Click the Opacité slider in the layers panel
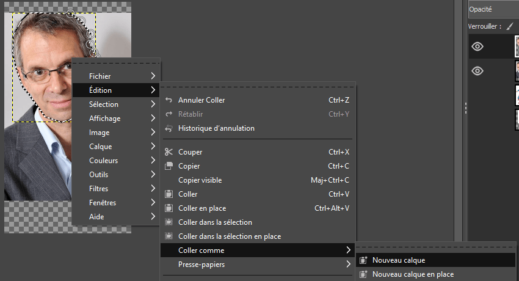Viewport: 519px width, 281px height. coord(493,9)
